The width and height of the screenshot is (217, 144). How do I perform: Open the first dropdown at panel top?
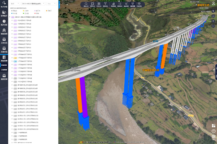click(15, 4)
